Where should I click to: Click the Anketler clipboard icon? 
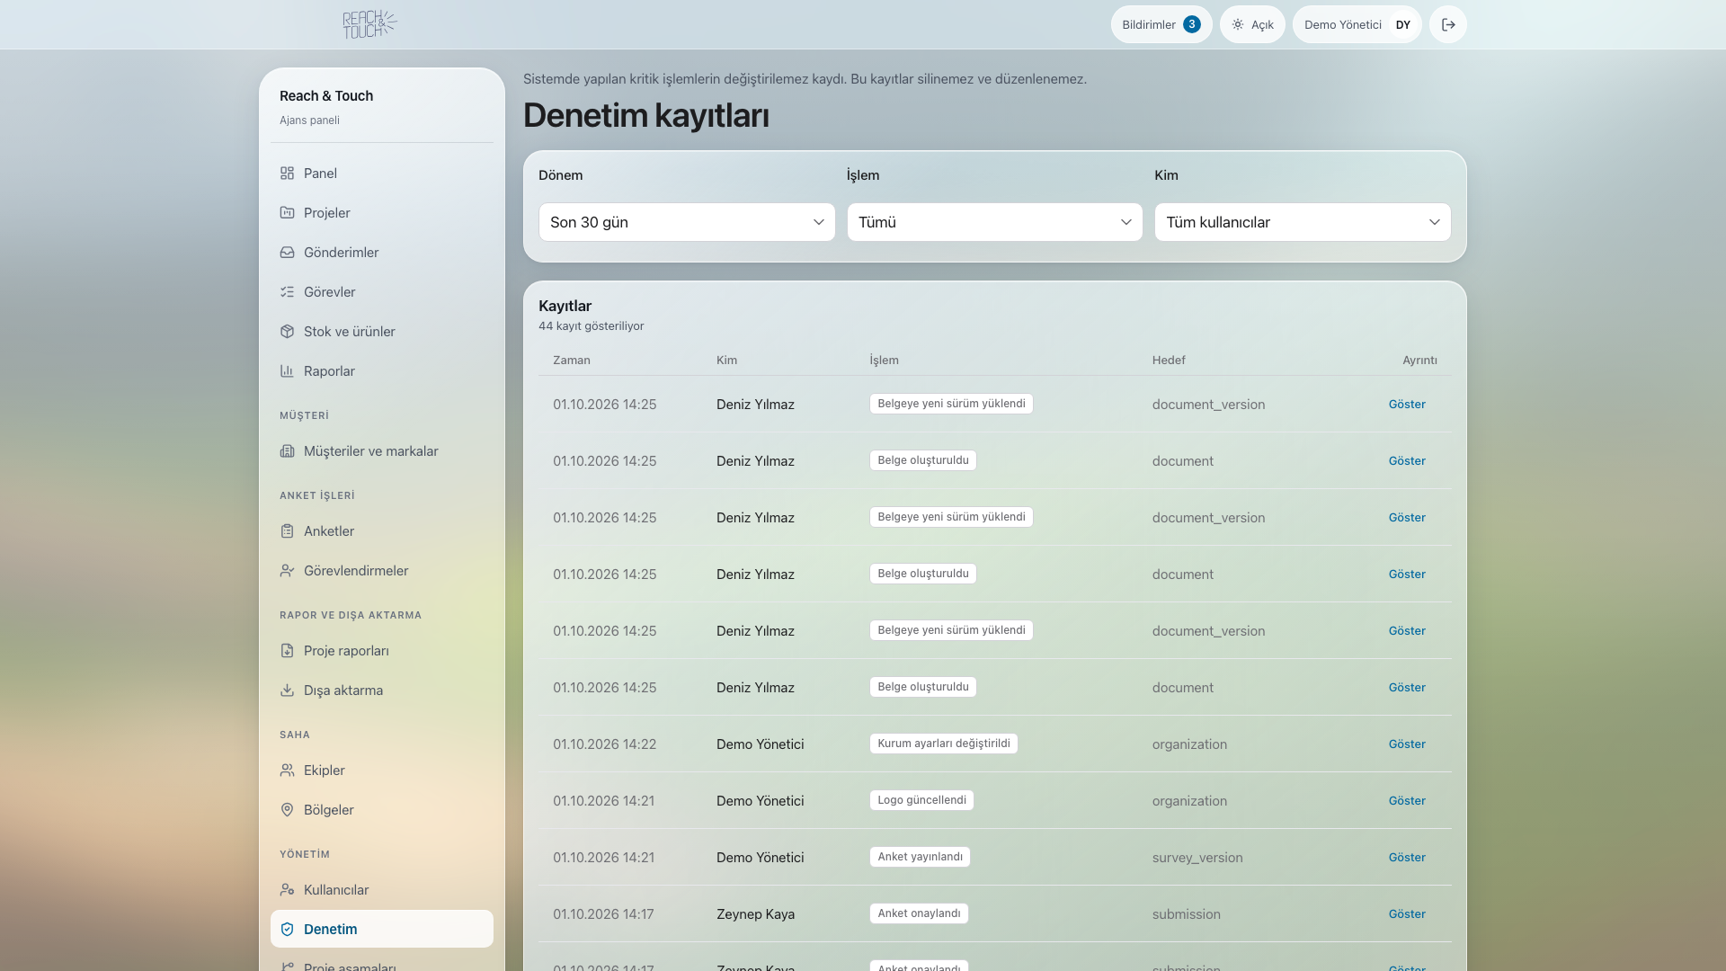point(287,531)
